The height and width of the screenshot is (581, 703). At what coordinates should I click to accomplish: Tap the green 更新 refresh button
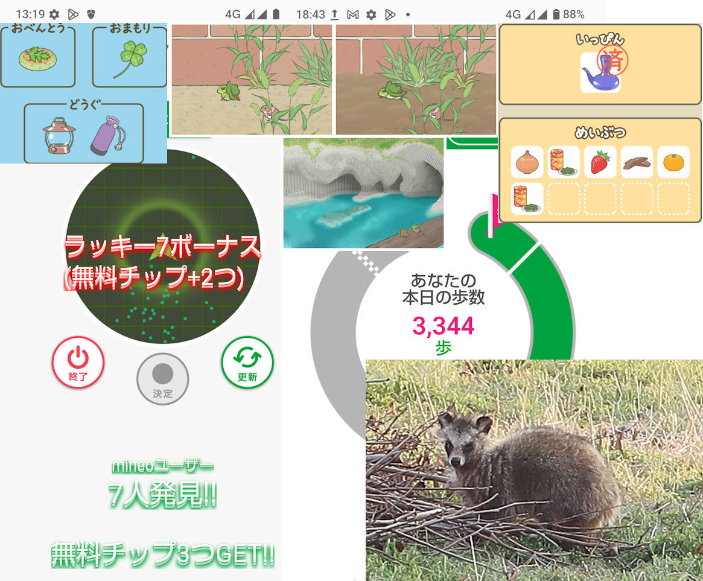(247, 362)
